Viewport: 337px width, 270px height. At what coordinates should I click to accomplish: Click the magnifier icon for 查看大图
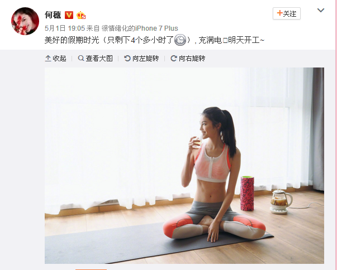click(81, 58)
